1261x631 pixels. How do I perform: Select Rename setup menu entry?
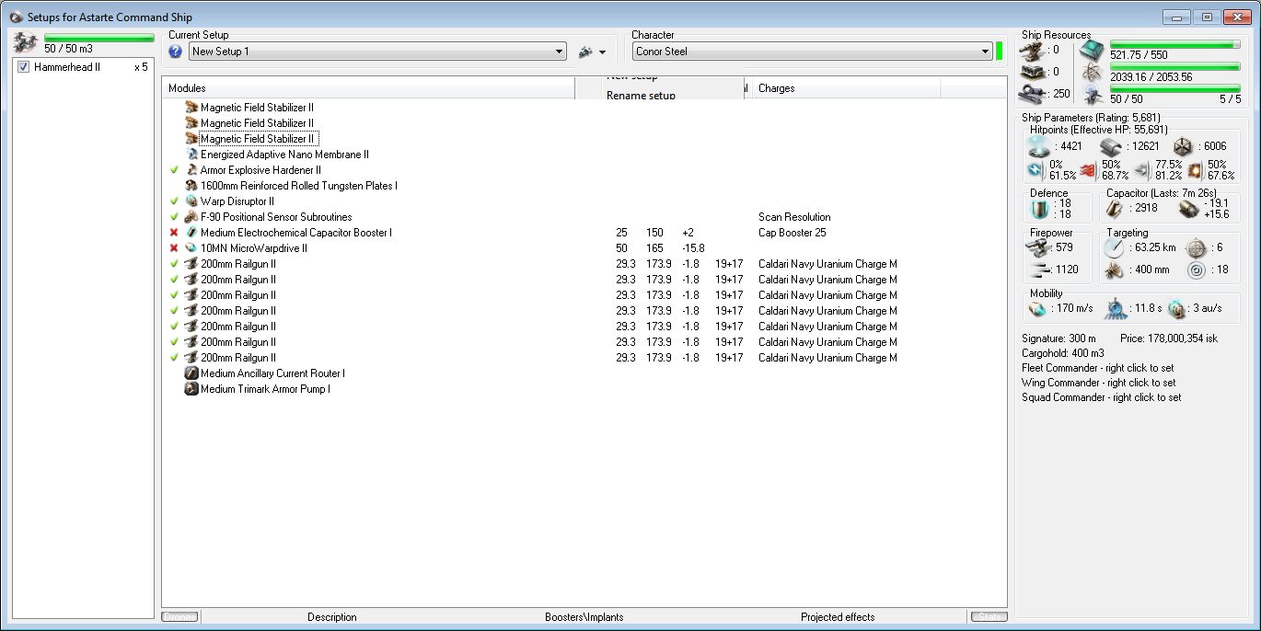click(x=641, y=96)
